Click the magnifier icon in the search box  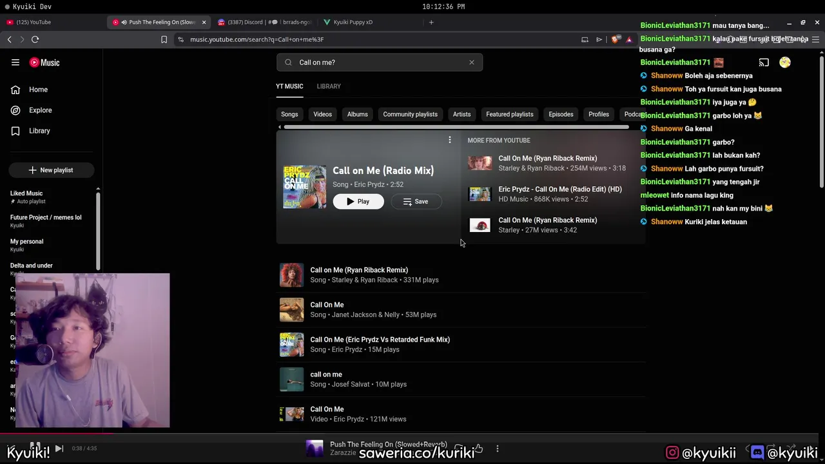pos(288,63)
